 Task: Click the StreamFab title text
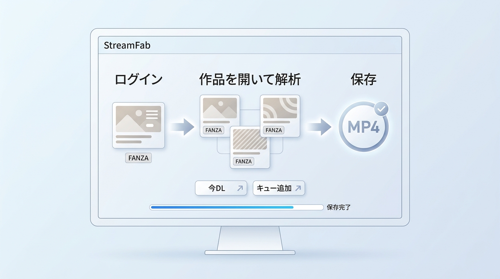[127, 45]
